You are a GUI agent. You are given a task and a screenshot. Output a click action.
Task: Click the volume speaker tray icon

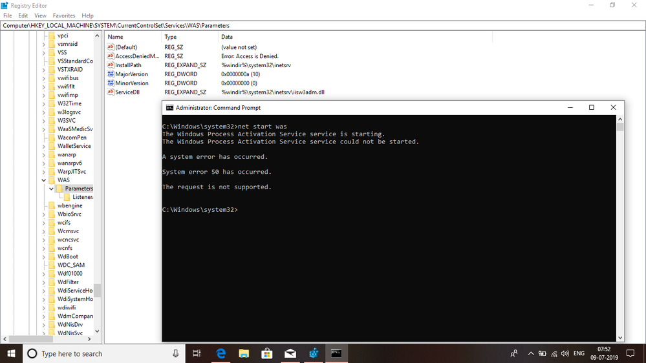[x=565, y=353]
